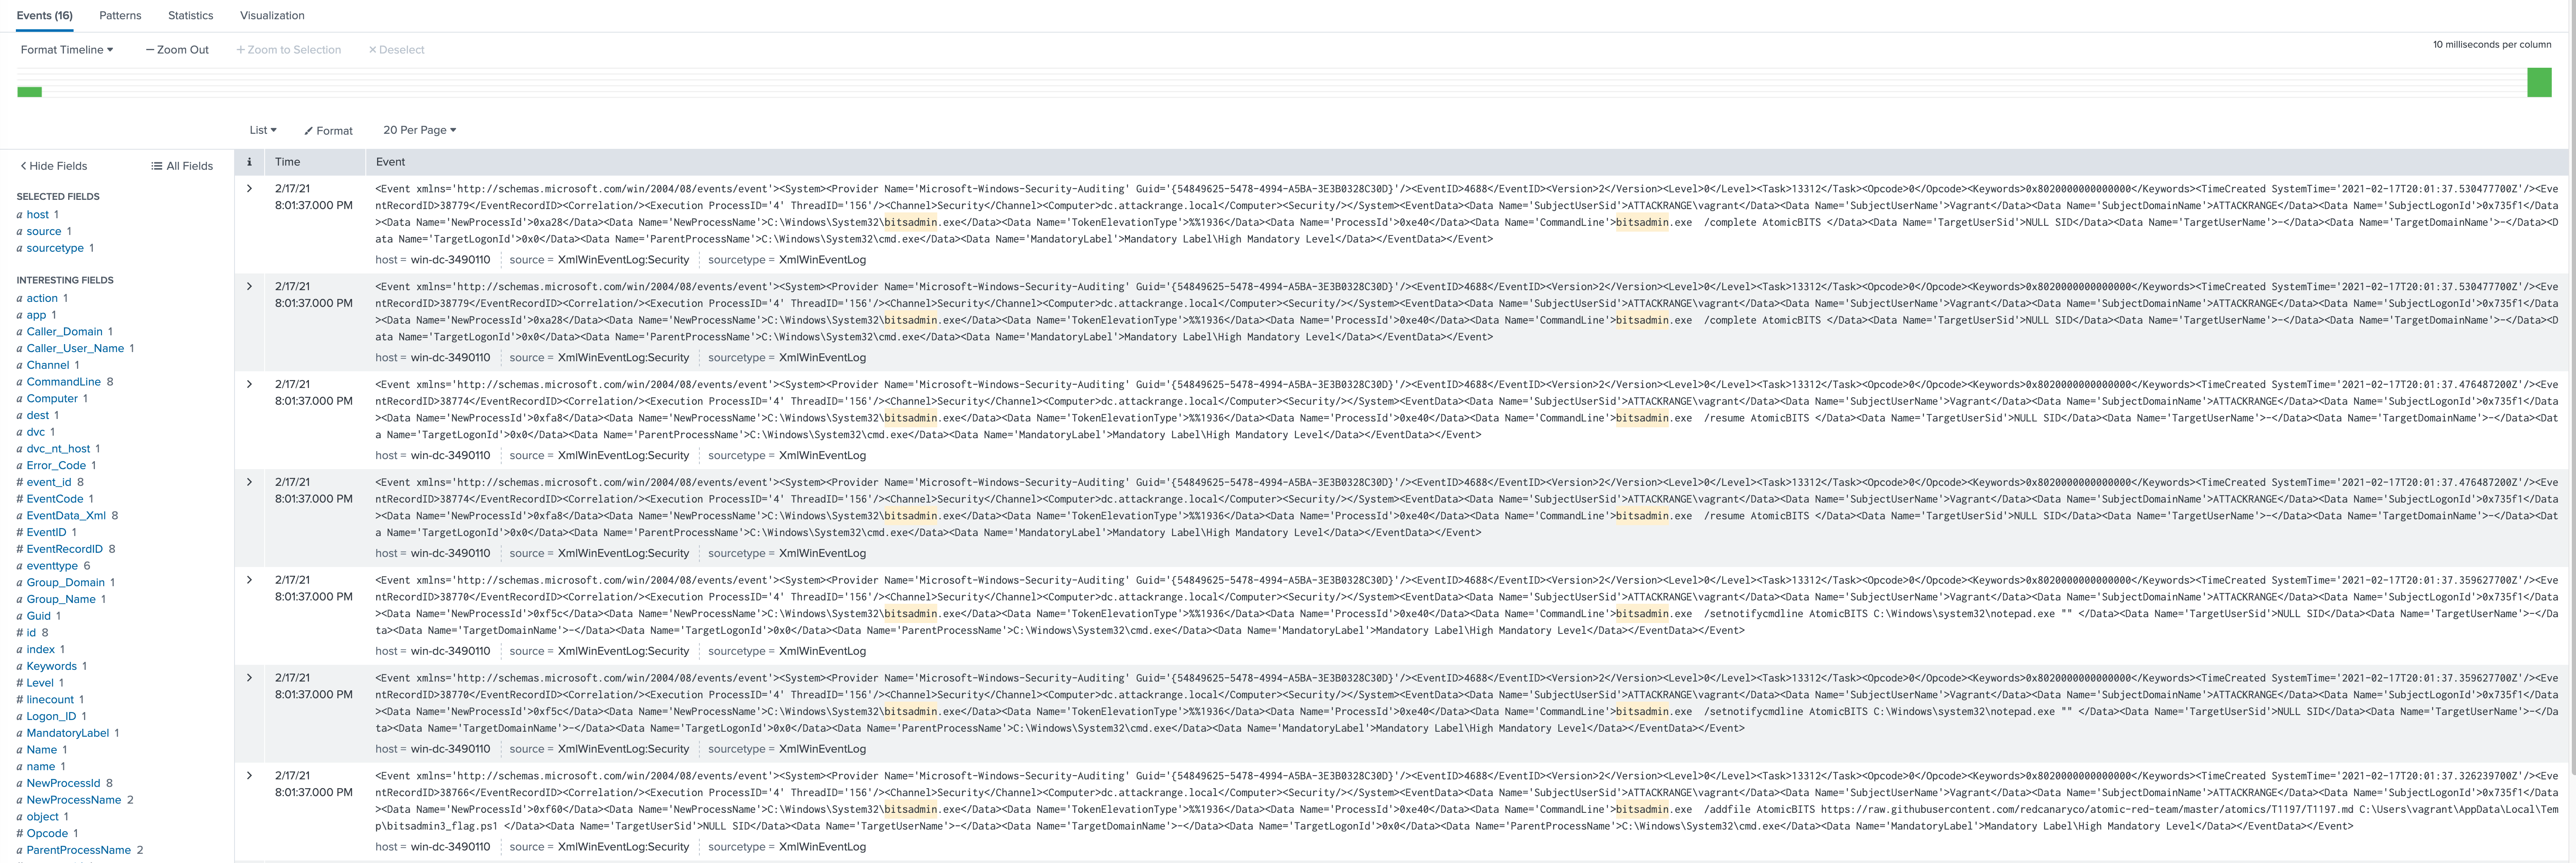The width and height of the screenshot is (2576, 863).
Task: Click Hide Fields in the sidebar
Action: (54, 166)
